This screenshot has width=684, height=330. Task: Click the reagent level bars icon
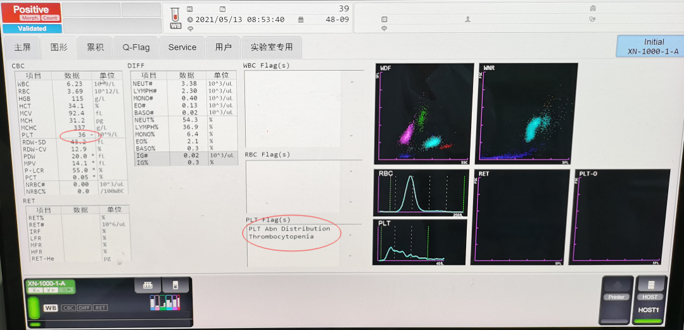pos(165,303)
